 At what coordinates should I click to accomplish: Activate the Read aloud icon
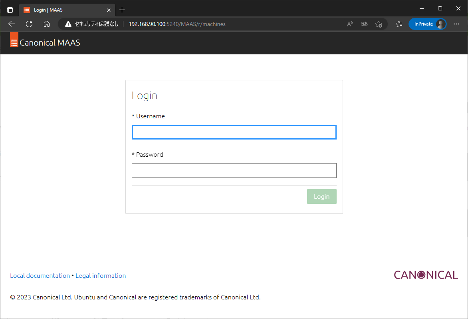pyautogui.click(x=349, y=24)
